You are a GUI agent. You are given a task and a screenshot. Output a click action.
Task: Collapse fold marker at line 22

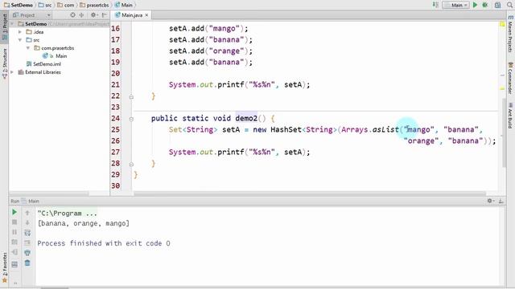coord(131,96)
